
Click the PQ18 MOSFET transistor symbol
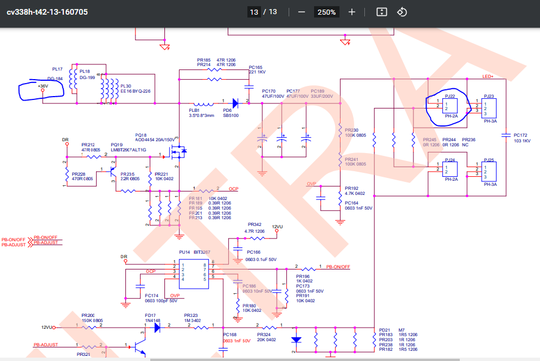pyautogui.click(x=178, y=151)
